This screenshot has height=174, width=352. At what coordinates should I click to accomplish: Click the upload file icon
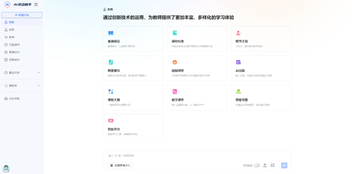coord(265,165)
